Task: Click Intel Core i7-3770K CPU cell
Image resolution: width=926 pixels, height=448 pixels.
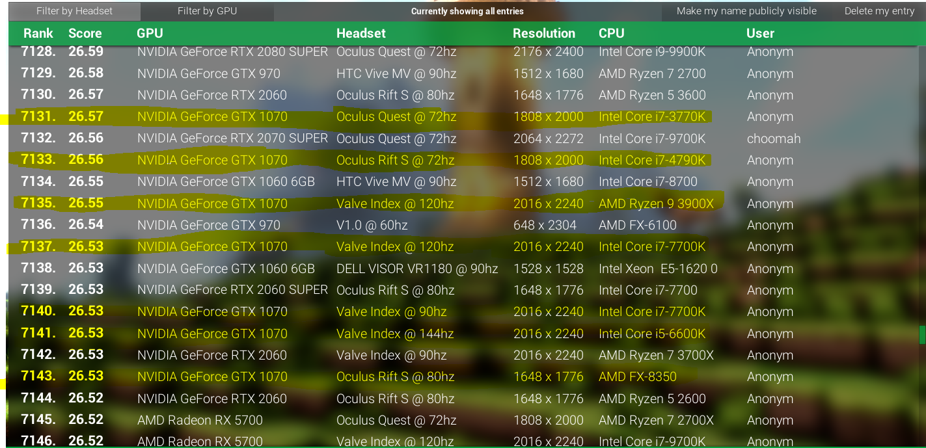Action: [652, 117]
